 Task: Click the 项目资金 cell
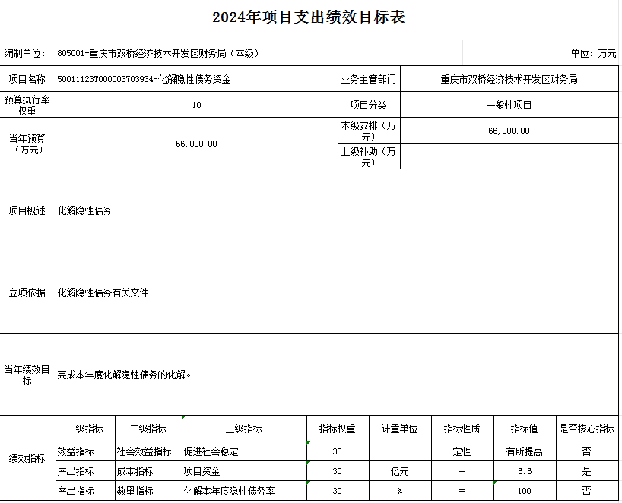(244, 471)
